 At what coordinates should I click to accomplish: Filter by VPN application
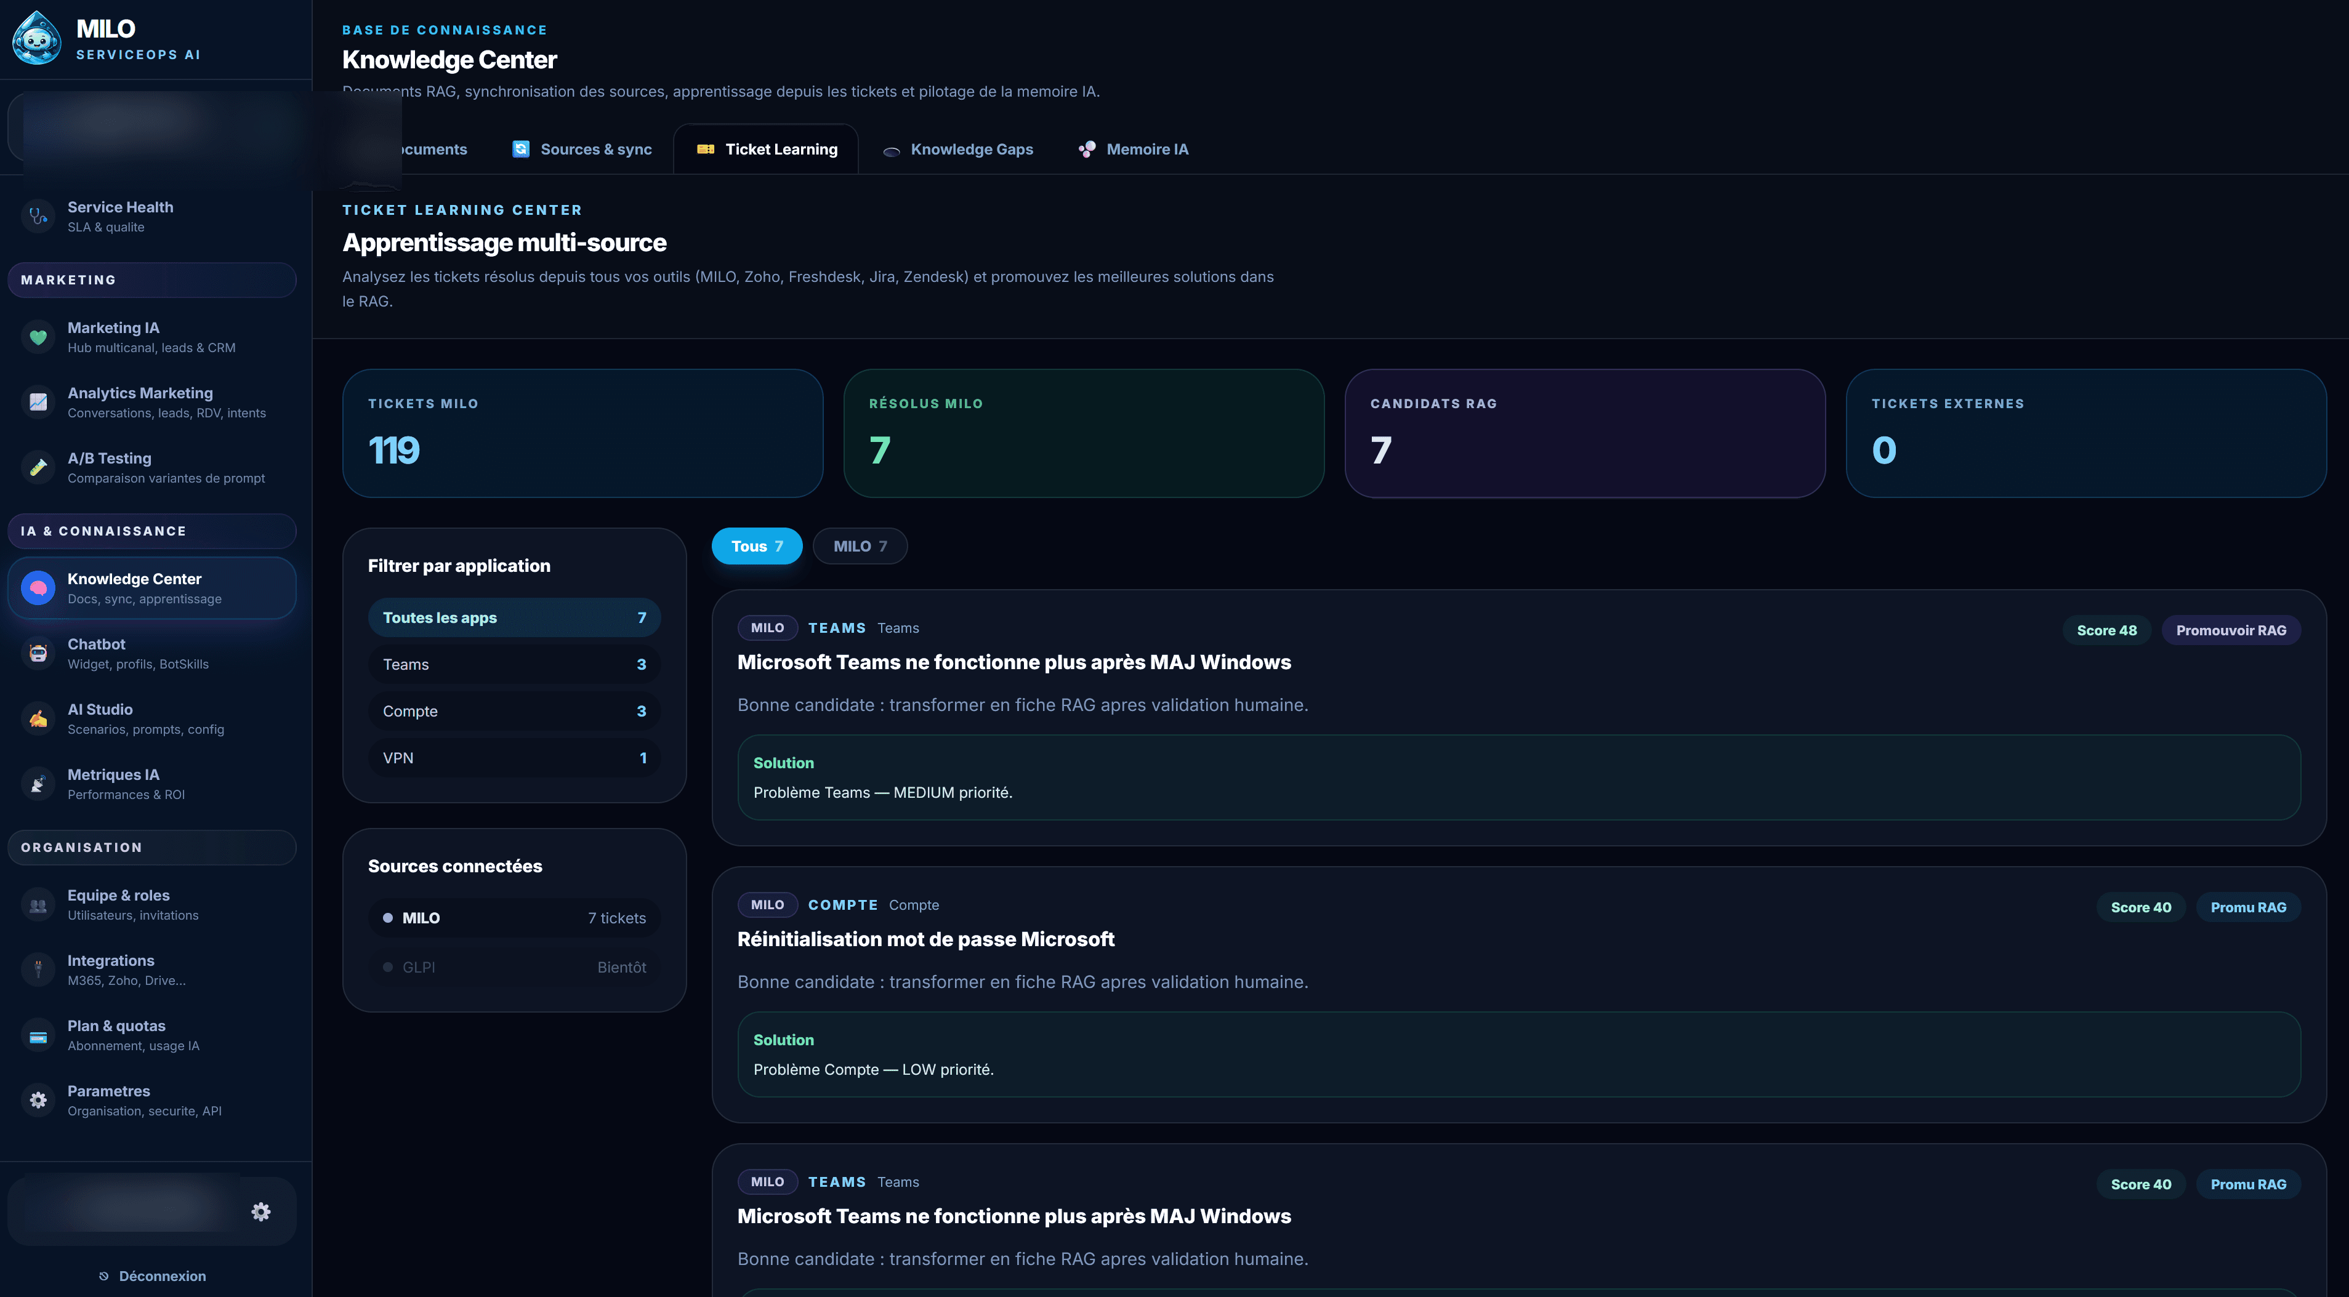[x=514, y=757]
